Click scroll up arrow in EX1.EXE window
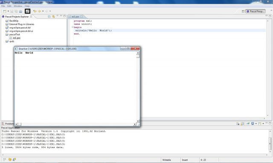The width and height of the screenshot is (273, 163). pos(138,53)
